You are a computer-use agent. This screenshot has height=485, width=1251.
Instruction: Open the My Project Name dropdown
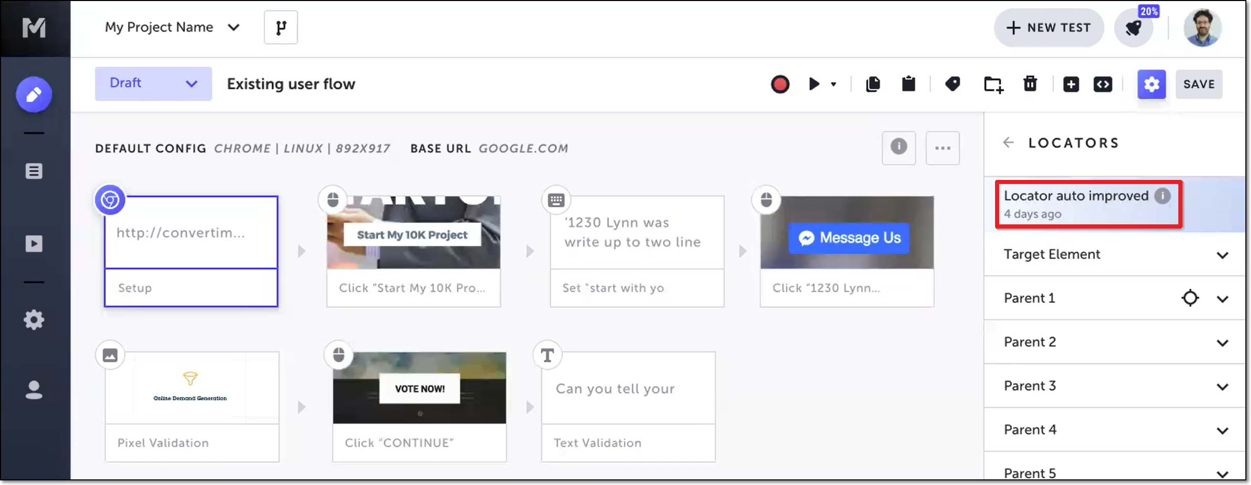coord(172,27)
